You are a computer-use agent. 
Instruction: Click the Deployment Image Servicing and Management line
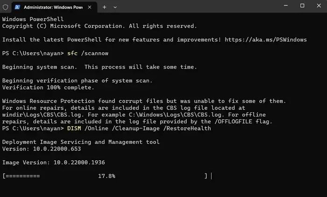[81, 142]
